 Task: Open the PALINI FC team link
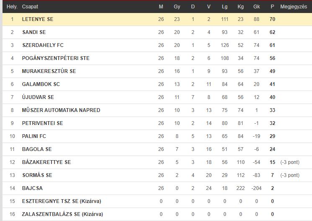34,136
